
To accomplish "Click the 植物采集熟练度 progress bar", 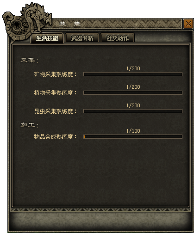I will point(133,93).
